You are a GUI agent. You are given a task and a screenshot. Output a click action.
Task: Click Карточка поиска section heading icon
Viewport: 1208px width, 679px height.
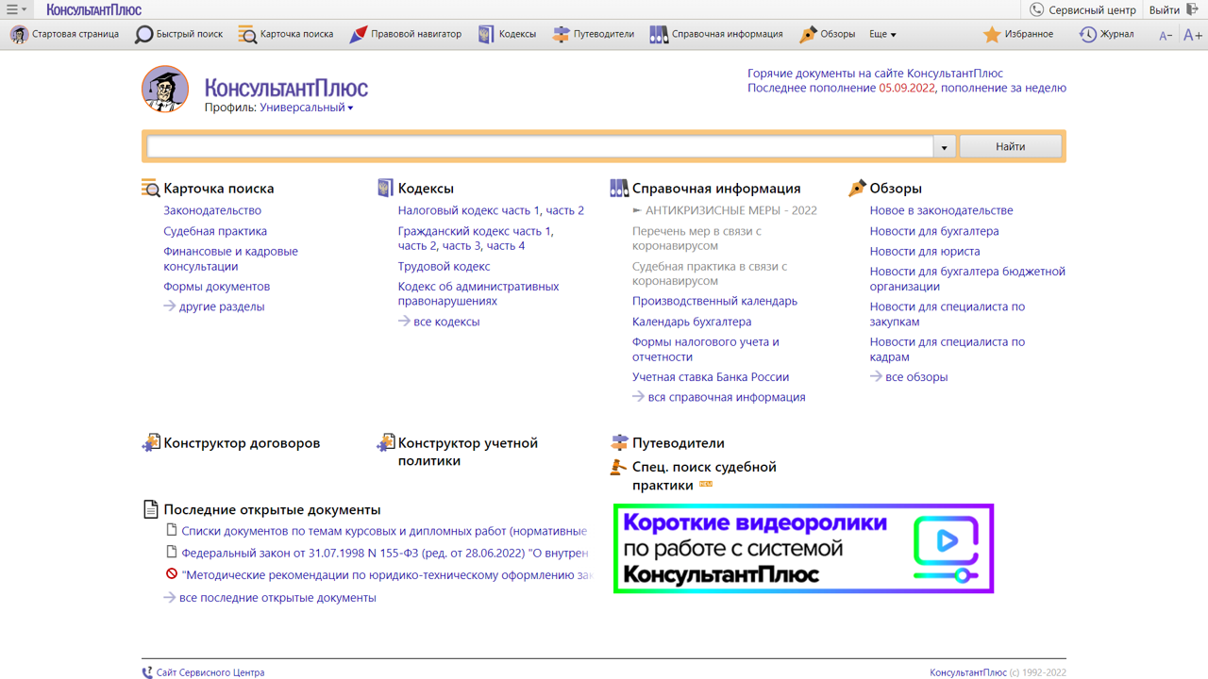[x=151, y=188]
